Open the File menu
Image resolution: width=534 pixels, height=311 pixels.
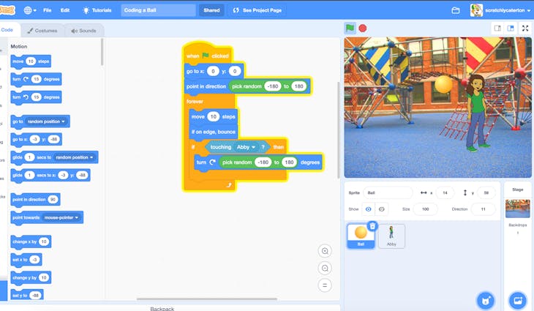[48, 10]
